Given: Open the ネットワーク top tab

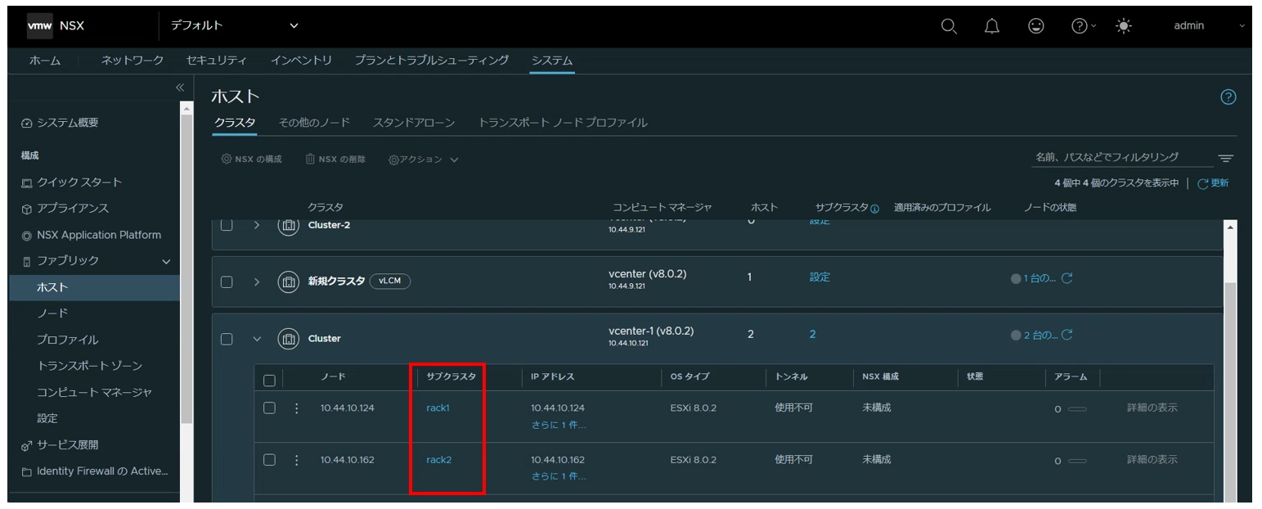Looking at the screenshot, I should 132,61.
